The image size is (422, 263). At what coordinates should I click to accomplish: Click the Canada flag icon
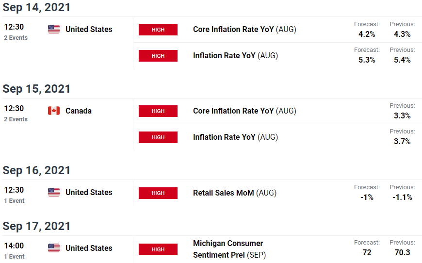tap(54, 111)
